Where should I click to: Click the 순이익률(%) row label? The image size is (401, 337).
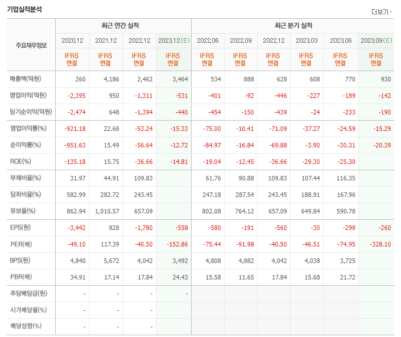coord(26,145)
